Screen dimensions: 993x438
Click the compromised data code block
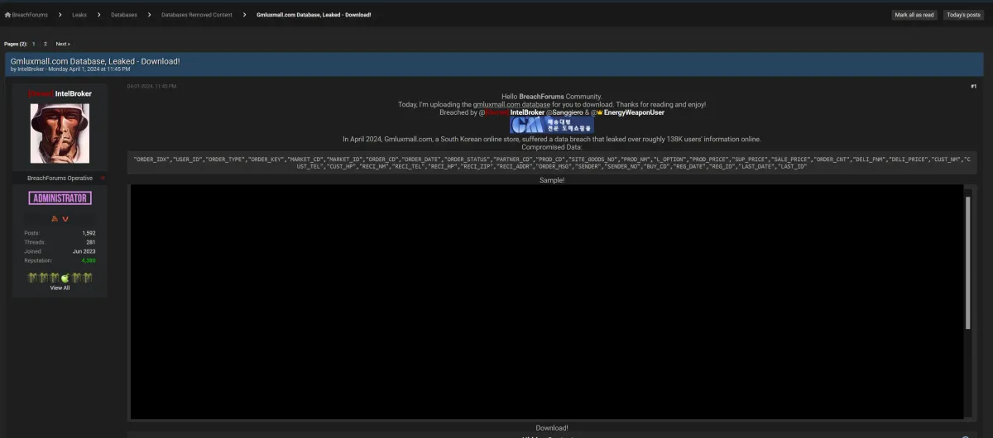551,162
